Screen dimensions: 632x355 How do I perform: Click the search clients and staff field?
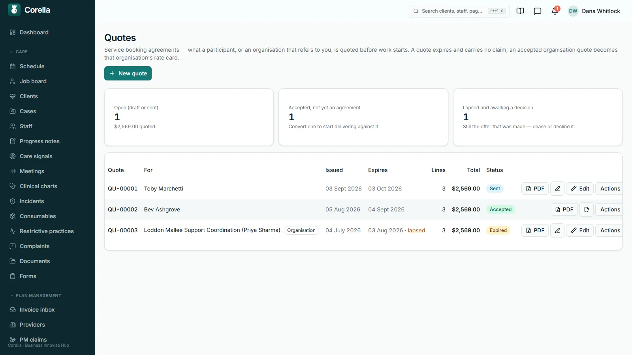coord(459,11)
